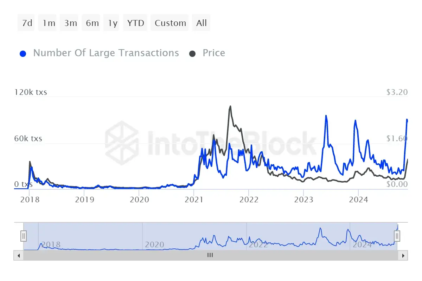Hide the Price line via its legend label
Screen dimensions: 422x281
coord(213,53)
